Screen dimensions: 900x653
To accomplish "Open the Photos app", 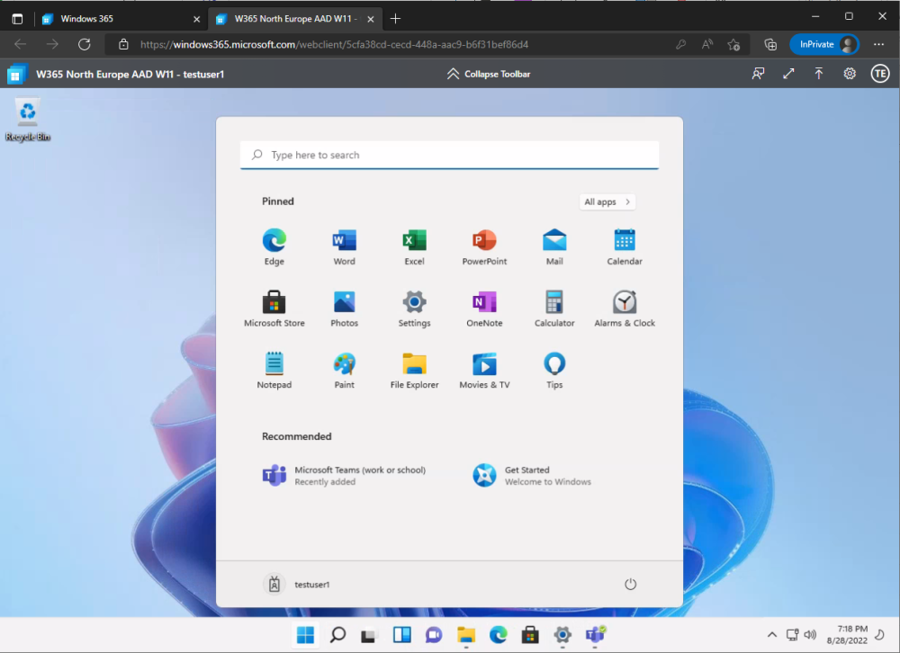I will [x=344, y=309].
